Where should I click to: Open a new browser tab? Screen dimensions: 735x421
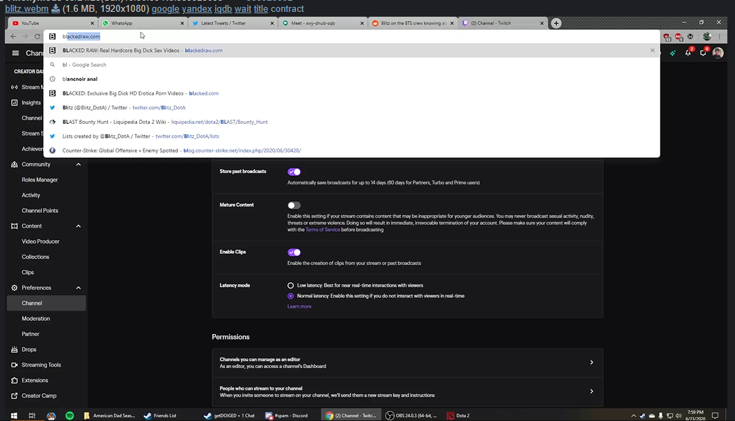[556, 23]
